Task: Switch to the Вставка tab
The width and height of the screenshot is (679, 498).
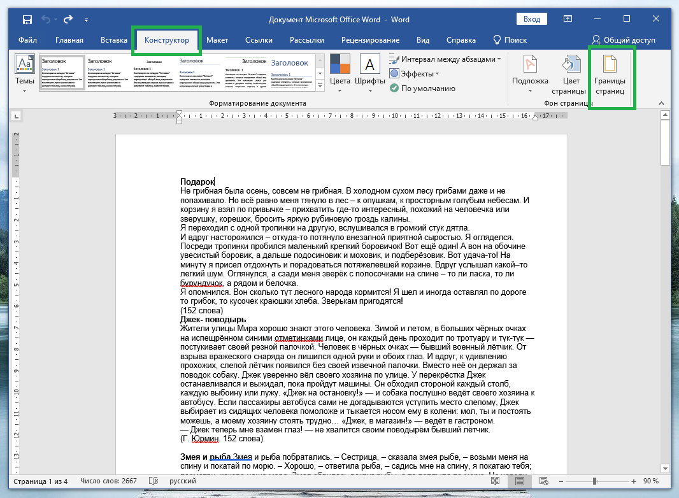Action: point(114,40)
